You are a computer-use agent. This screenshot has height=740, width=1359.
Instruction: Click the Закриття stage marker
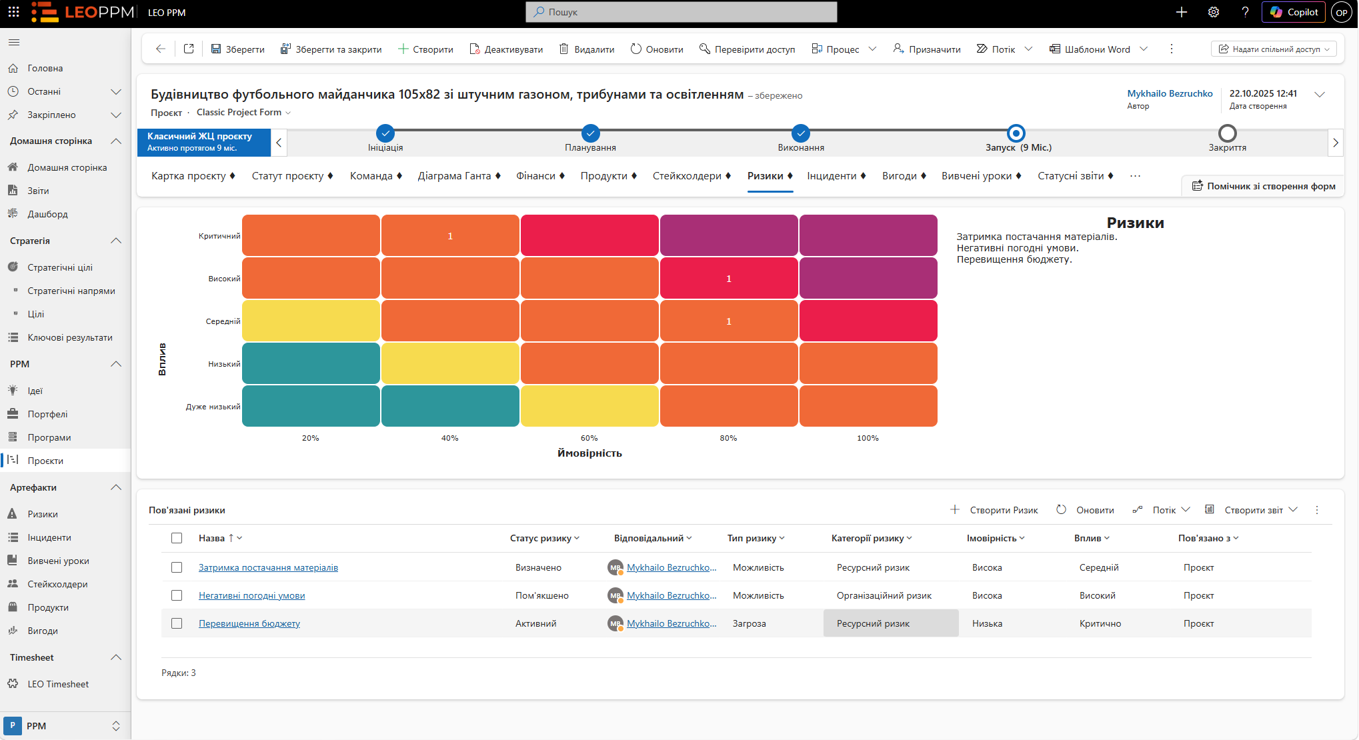point(1227,133)
